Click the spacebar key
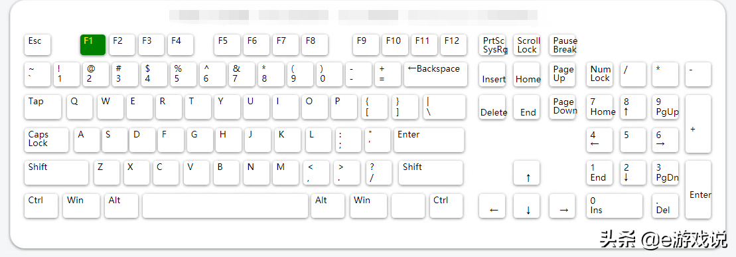736x257 pixels. (x=225, y=206)
